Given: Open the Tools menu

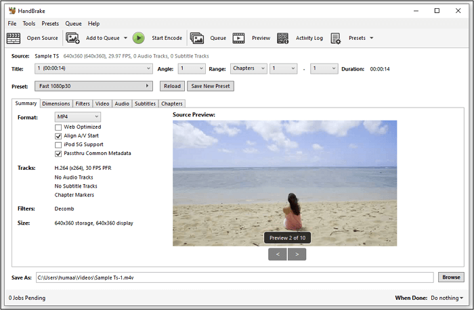Looking at the screenshot, I should (29, 24).
